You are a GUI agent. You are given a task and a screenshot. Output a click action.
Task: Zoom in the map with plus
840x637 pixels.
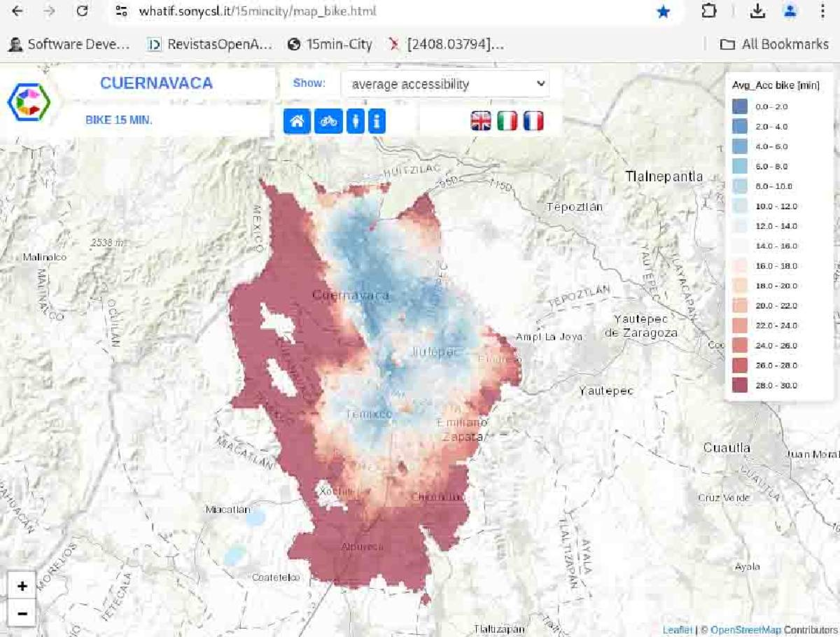pyautogui.click(x=22, y=586)
